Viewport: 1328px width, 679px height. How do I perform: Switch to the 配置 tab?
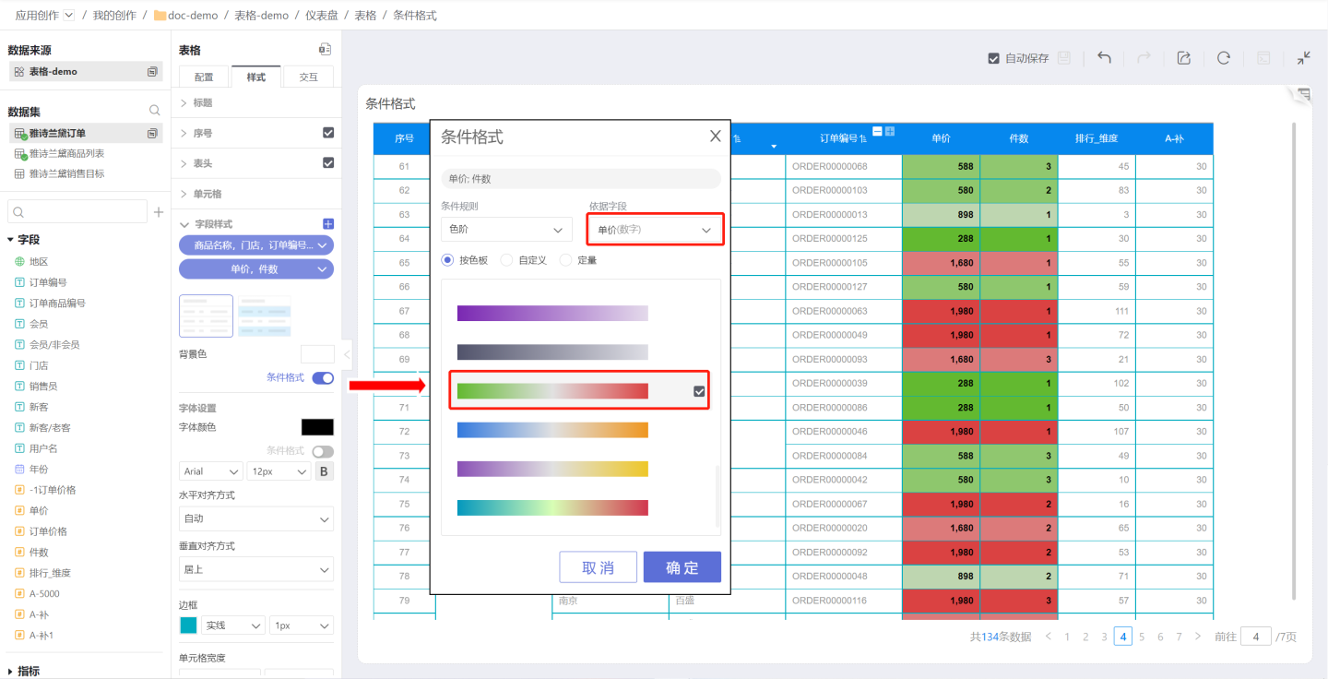[204, 77]
